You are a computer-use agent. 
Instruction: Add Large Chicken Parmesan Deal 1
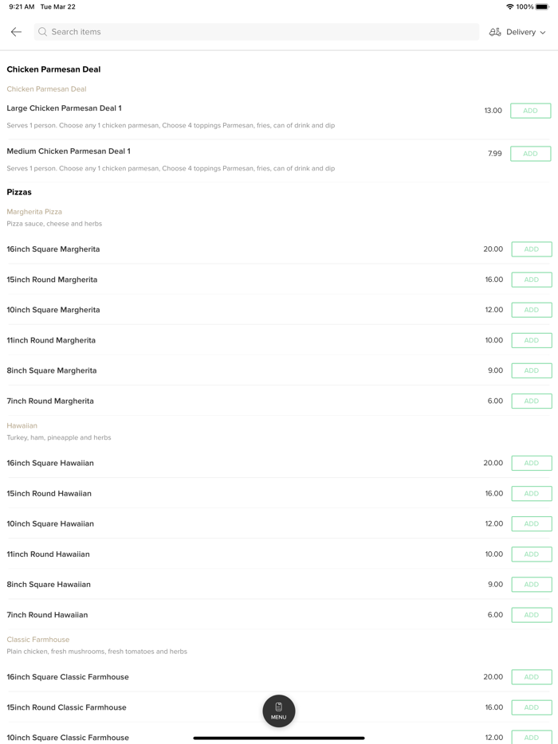(530, 111)
